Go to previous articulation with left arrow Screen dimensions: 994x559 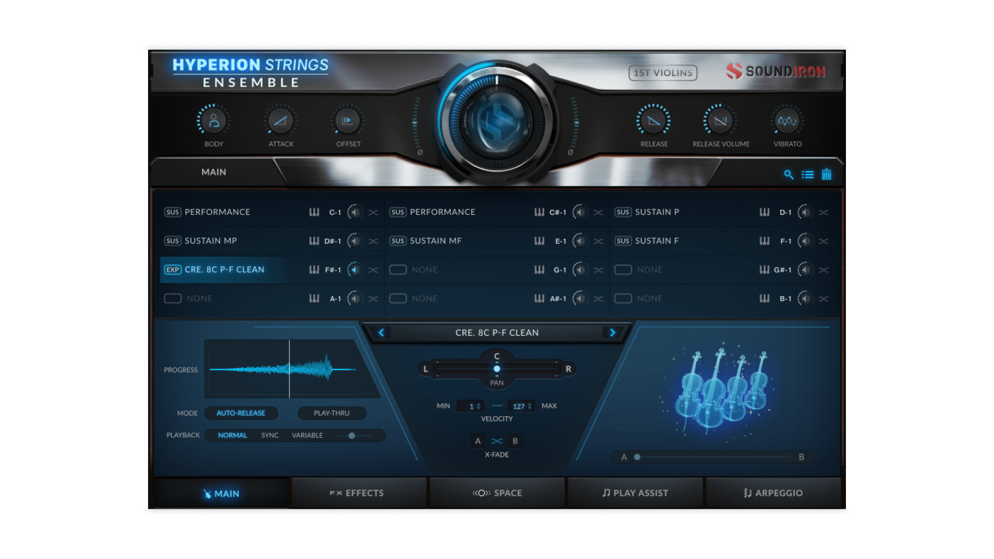[x=381, y=332]
